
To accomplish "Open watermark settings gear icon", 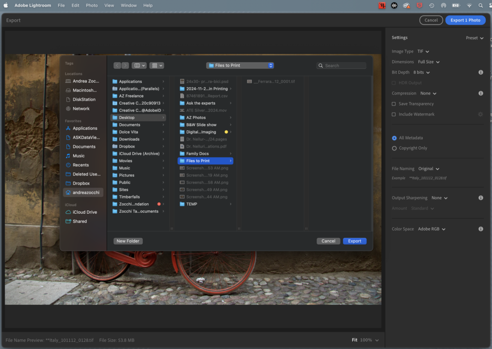I will 480,114.
